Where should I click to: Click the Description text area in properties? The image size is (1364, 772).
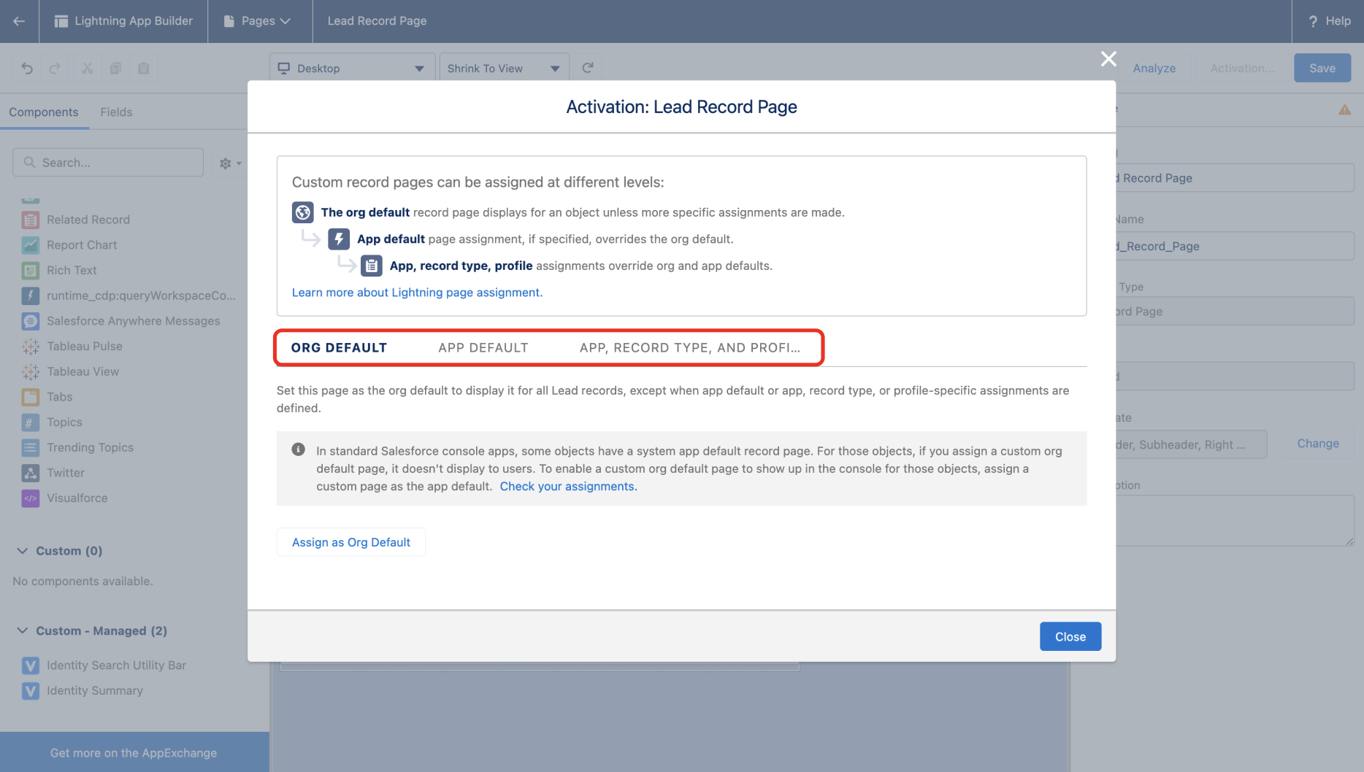pos(1235,520)
